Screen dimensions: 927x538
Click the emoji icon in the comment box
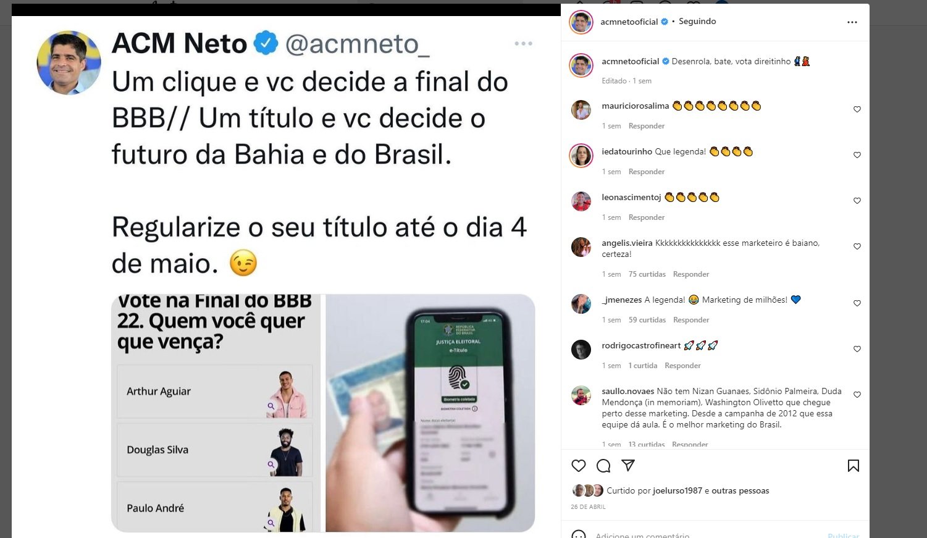pos(579,535)
